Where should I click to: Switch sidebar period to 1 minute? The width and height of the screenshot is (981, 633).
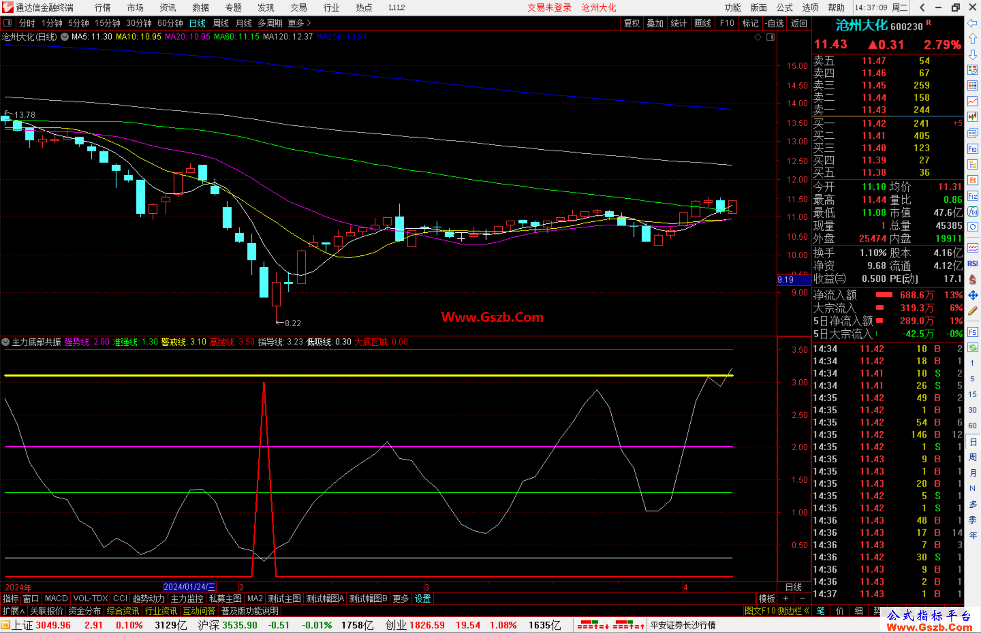point(972,363)
